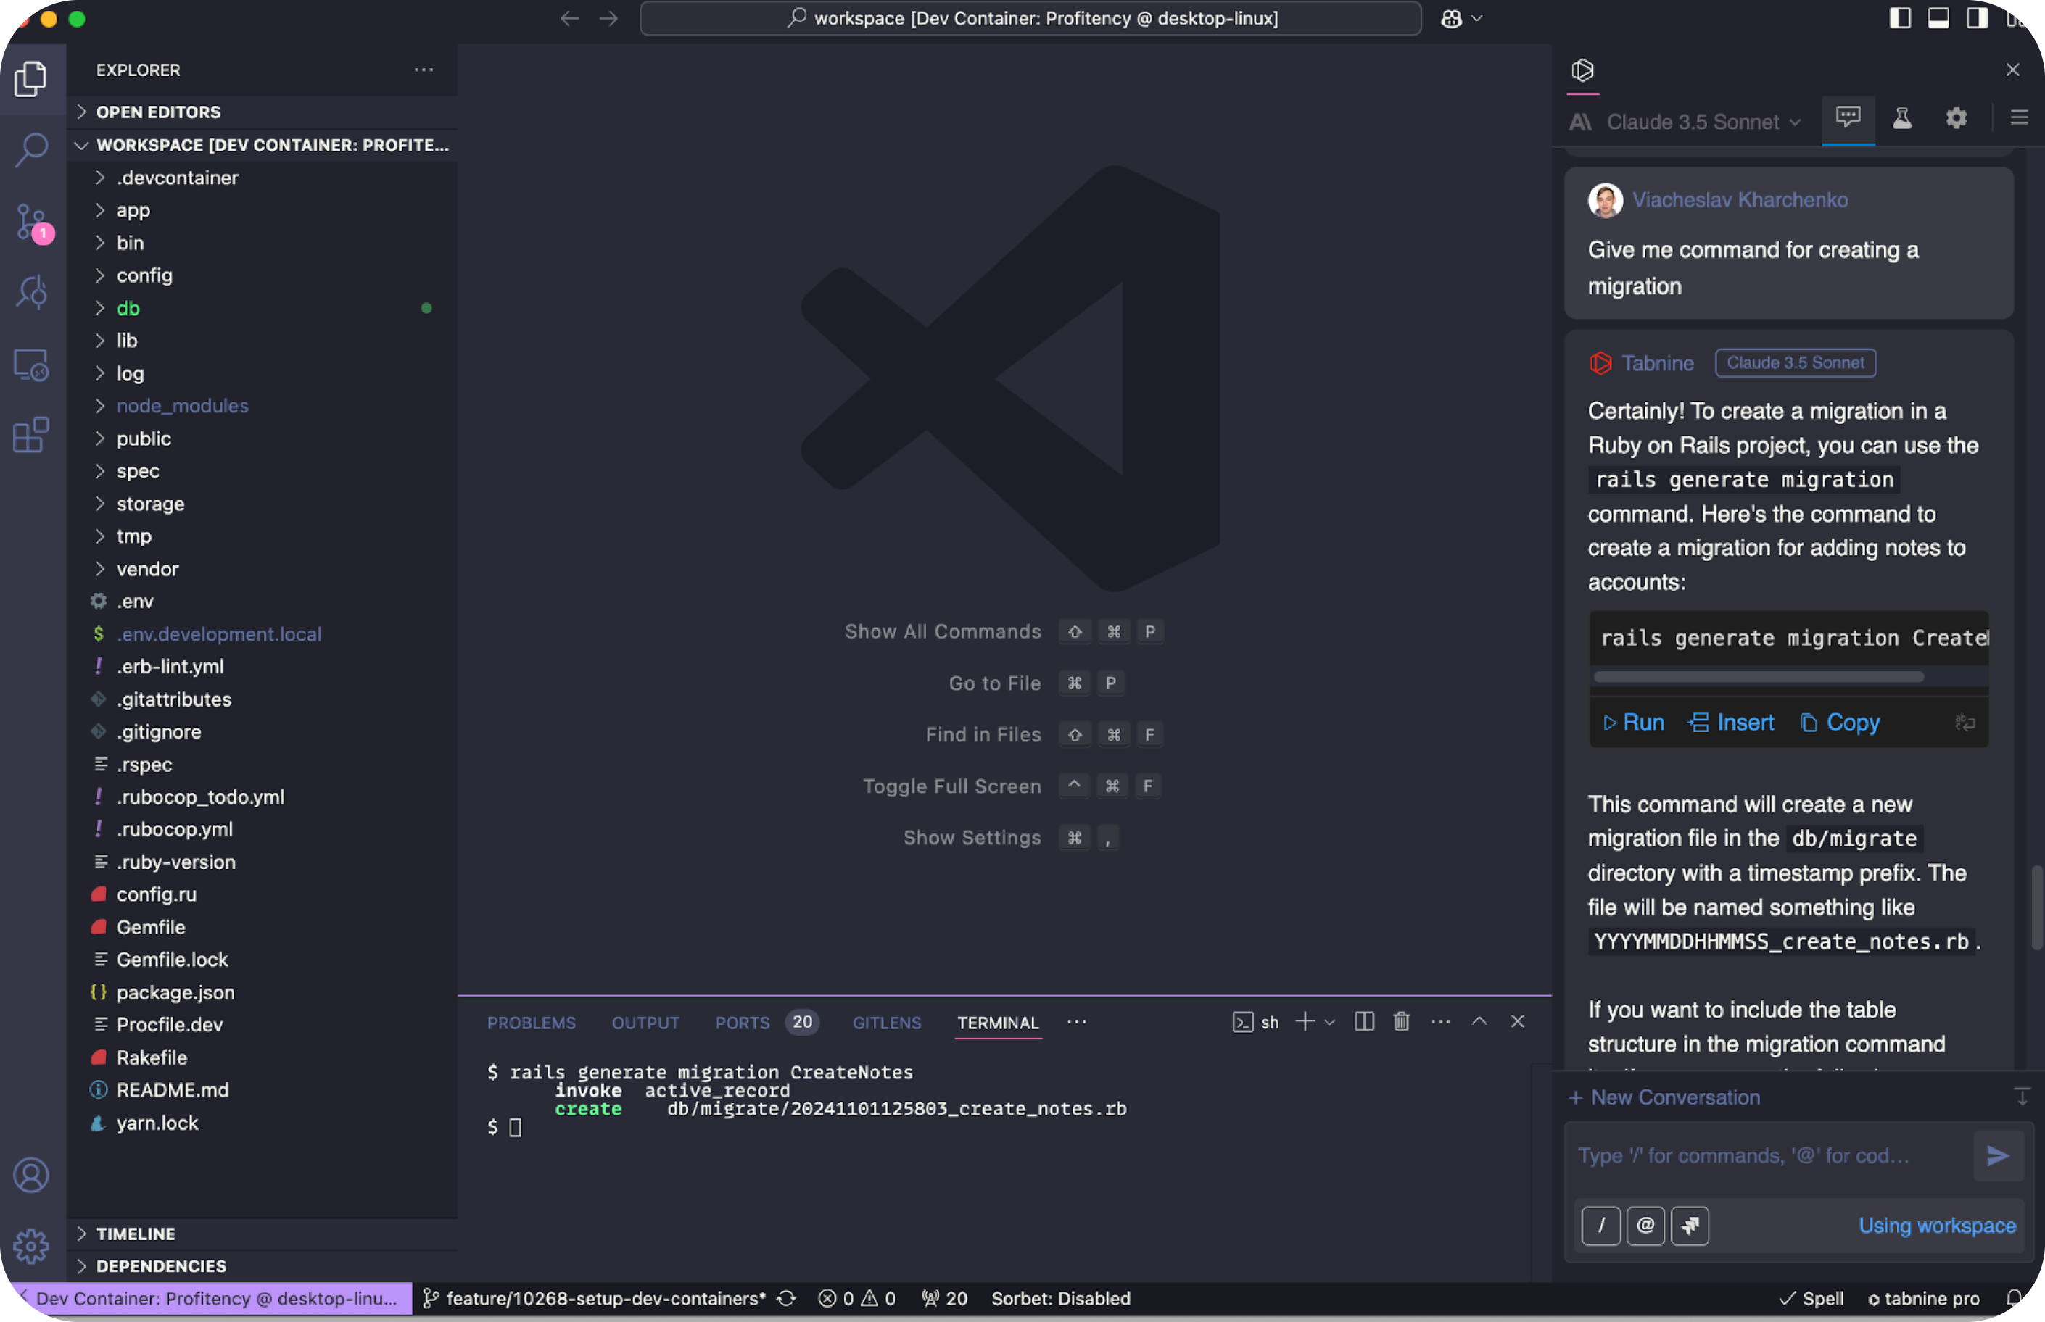This screenshot has width=2045, height=1322.
Task: Click Run on the code snippet
Action: click(x=1634, y=723)
